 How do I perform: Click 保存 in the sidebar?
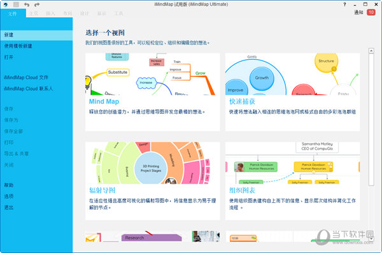(x=9, y=109)
